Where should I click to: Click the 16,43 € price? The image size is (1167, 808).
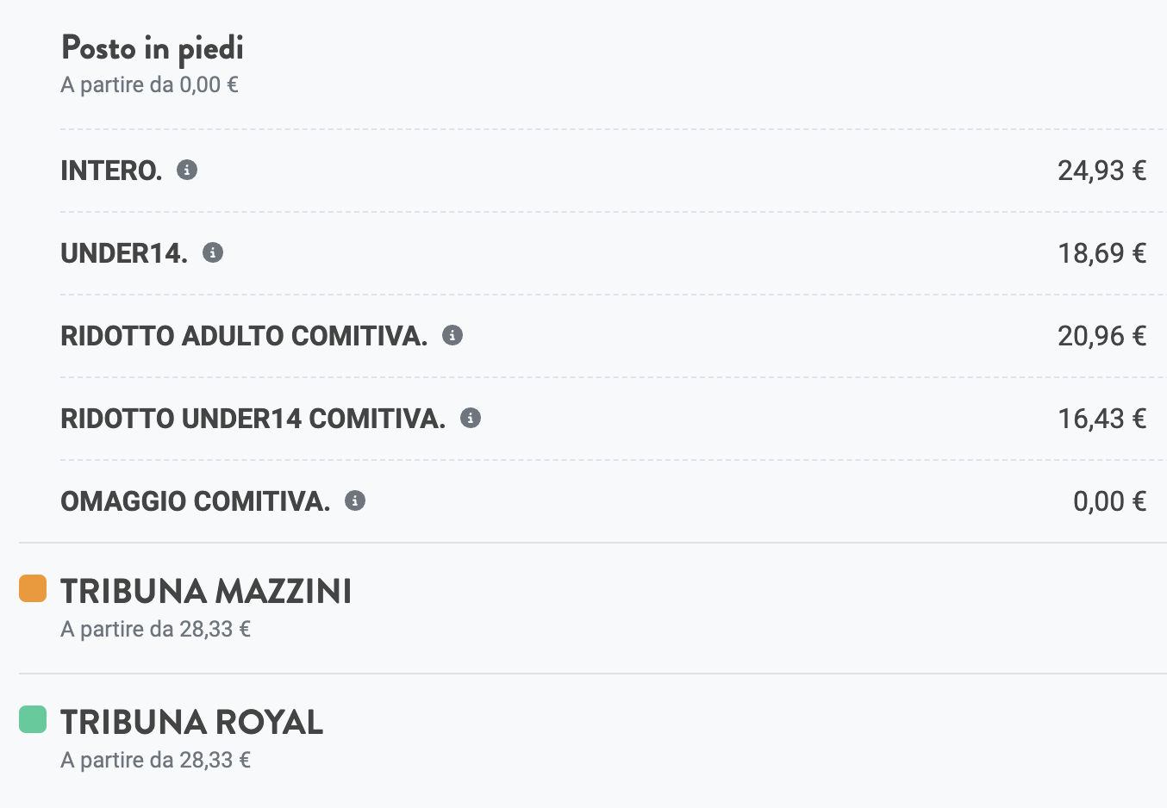1102,419
